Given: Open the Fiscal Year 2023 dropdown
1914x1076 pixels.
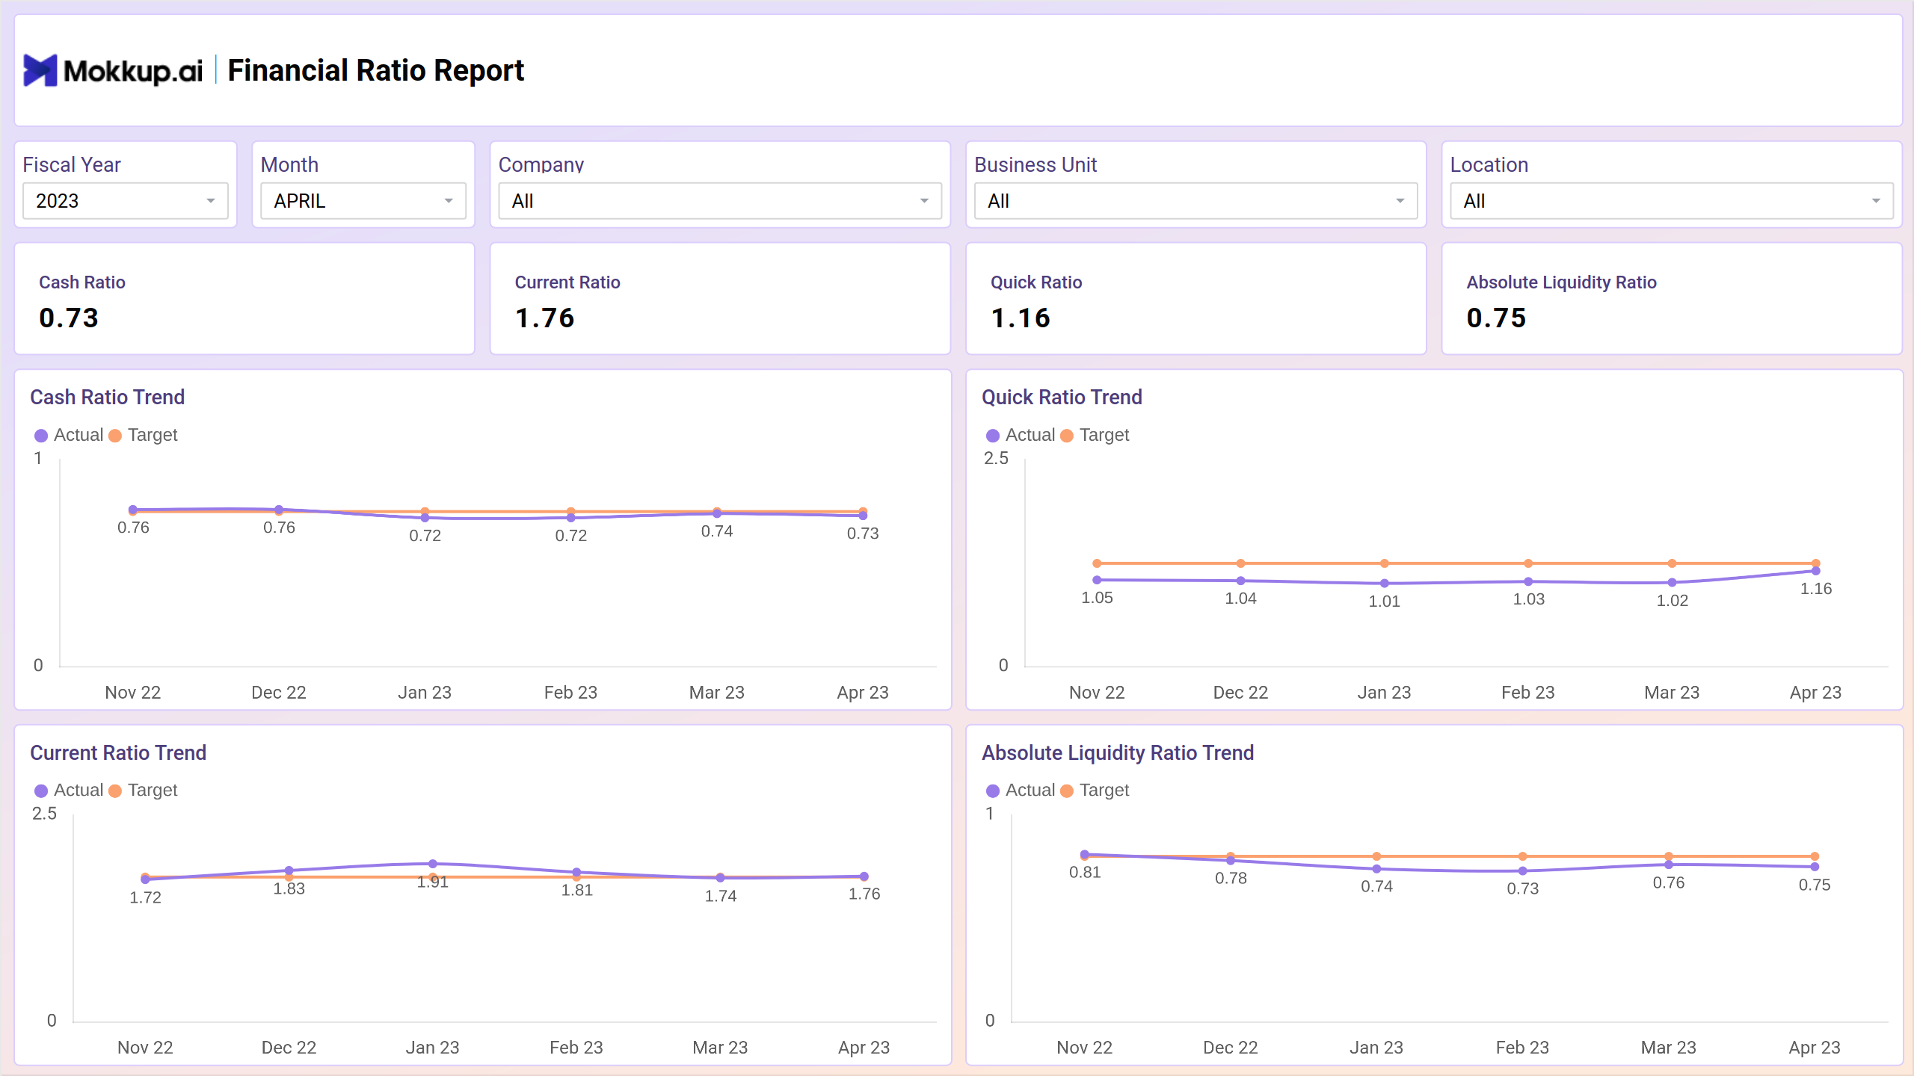Looking at the screenshot, I should [x=126, y=201].
